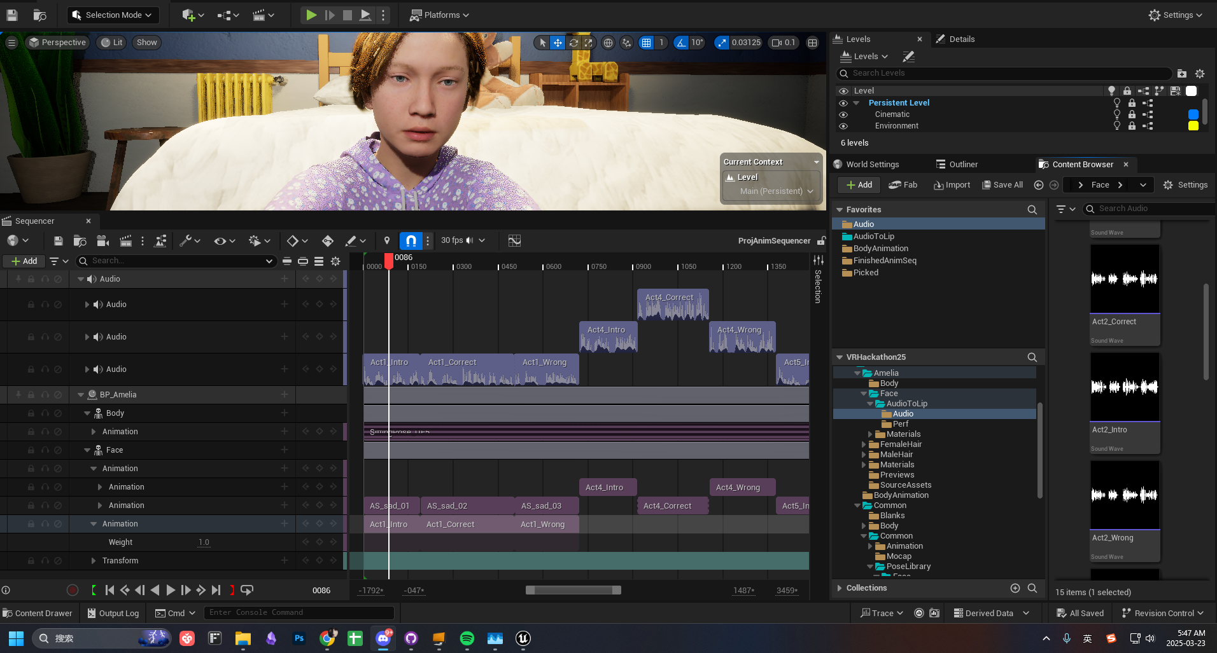This screenshot has width=1217, height=653.
Task: Toggle visibility of Cinematic level
Action: (843, 114)
